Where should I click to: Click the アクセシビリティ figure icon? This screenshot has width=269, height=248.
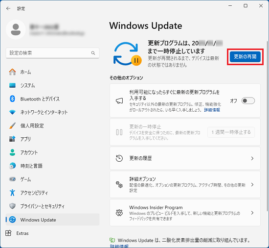[12, 193]
